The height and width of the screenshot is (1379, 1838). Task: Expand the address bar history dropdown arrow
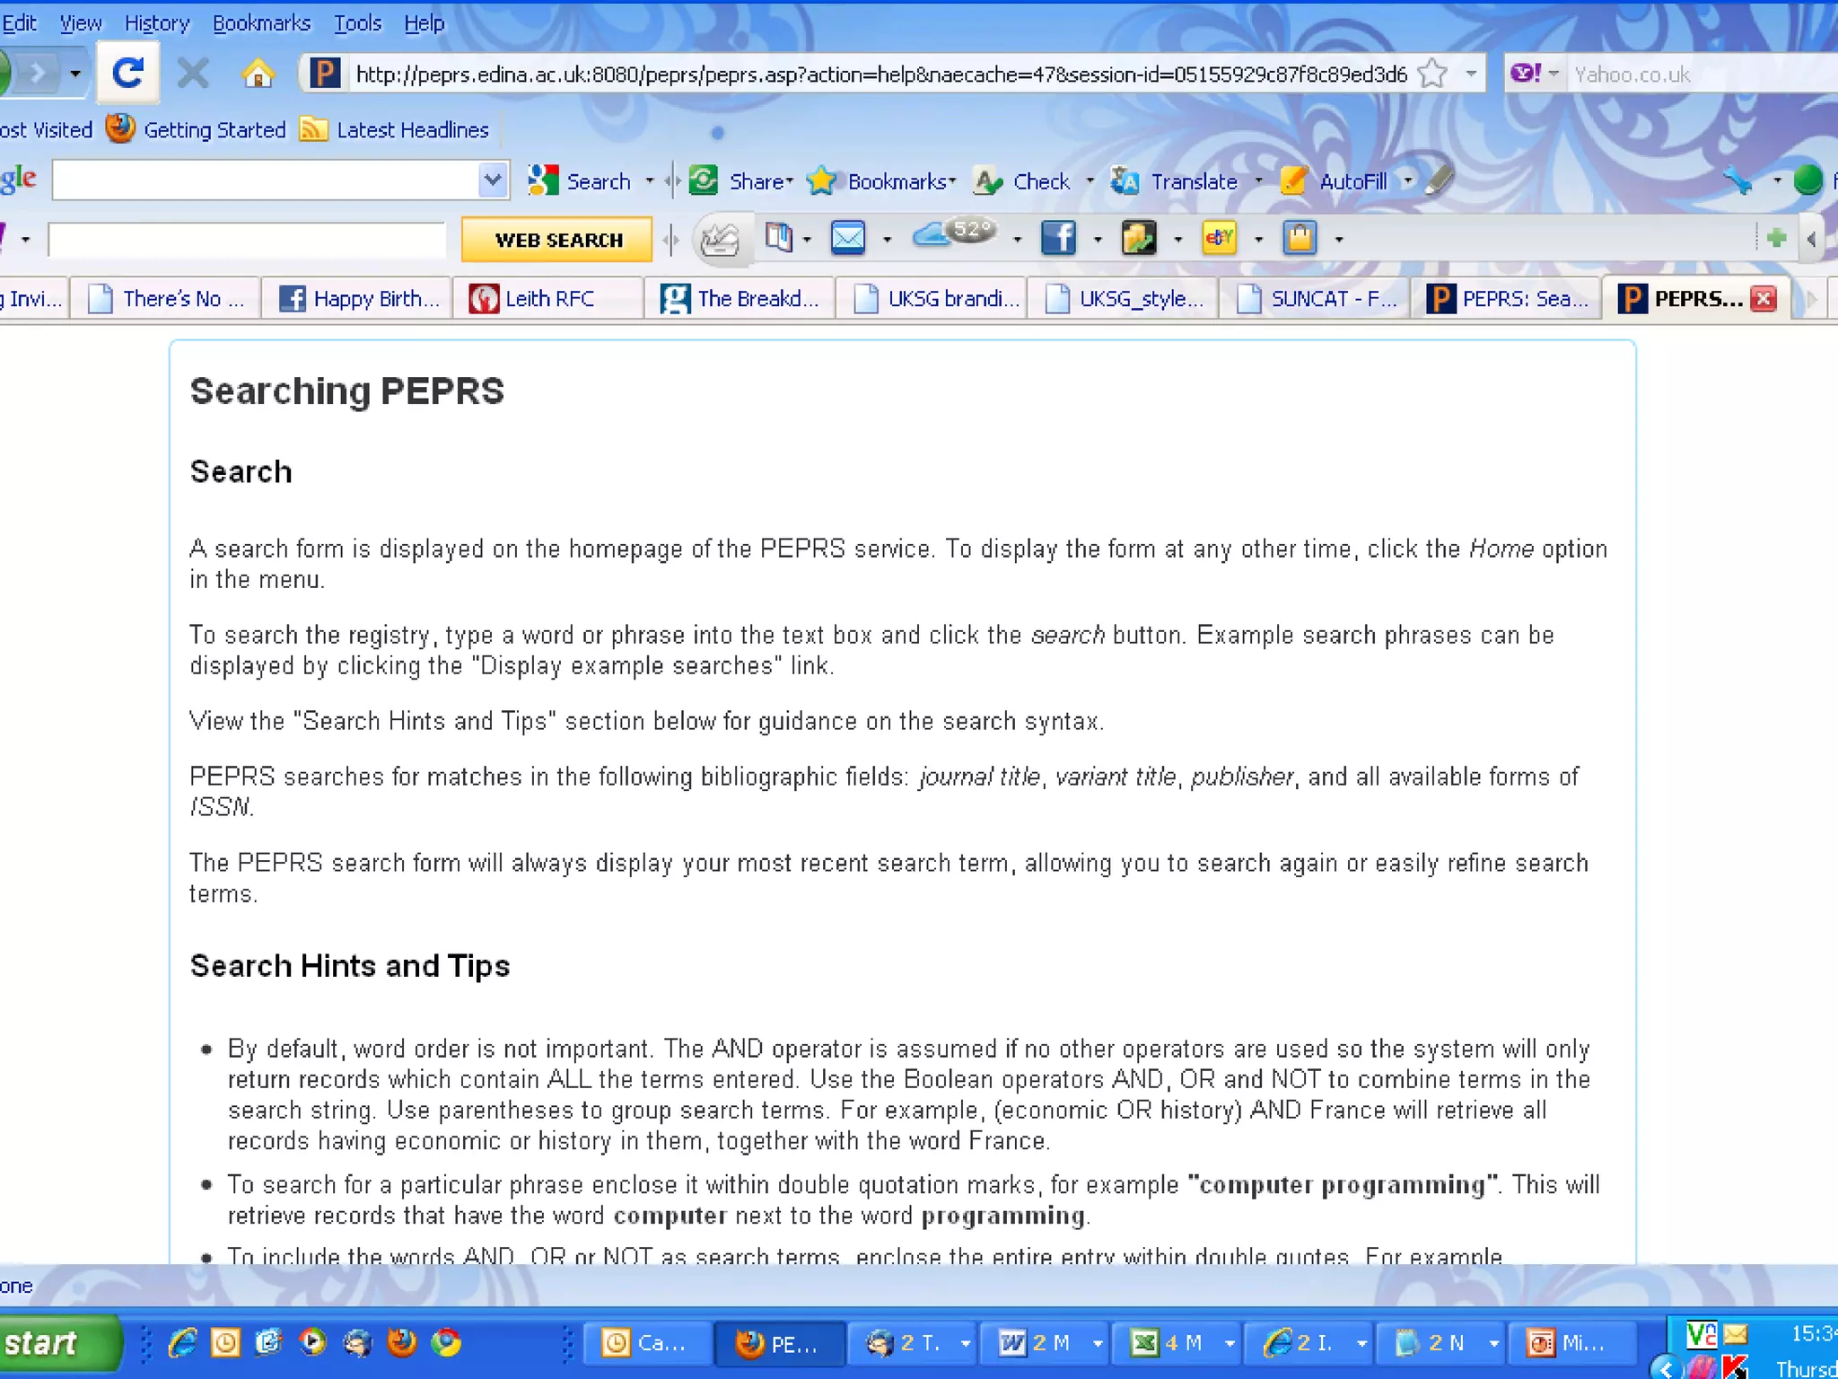(1471, 74)
